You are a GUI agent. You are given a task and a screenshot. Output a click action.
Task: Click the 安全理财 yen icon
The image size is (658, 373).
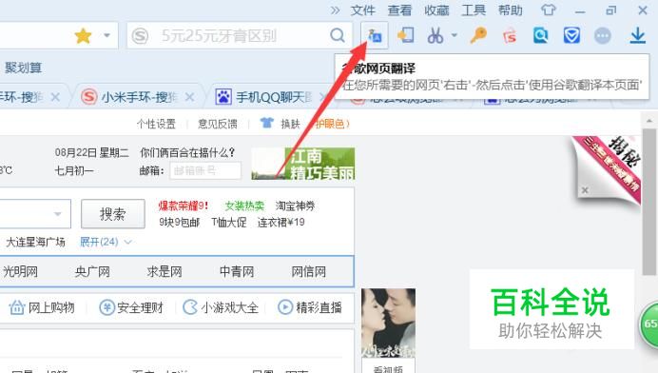click(x=106, y=307)
